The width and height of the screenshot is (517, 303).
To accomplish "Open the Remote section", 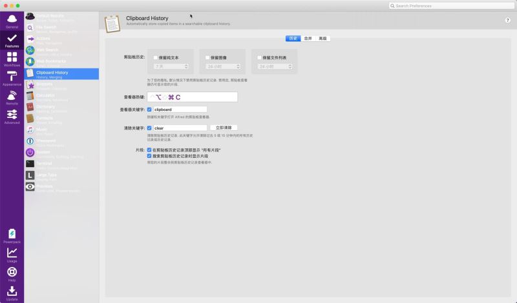I will (x=12, y=97).
